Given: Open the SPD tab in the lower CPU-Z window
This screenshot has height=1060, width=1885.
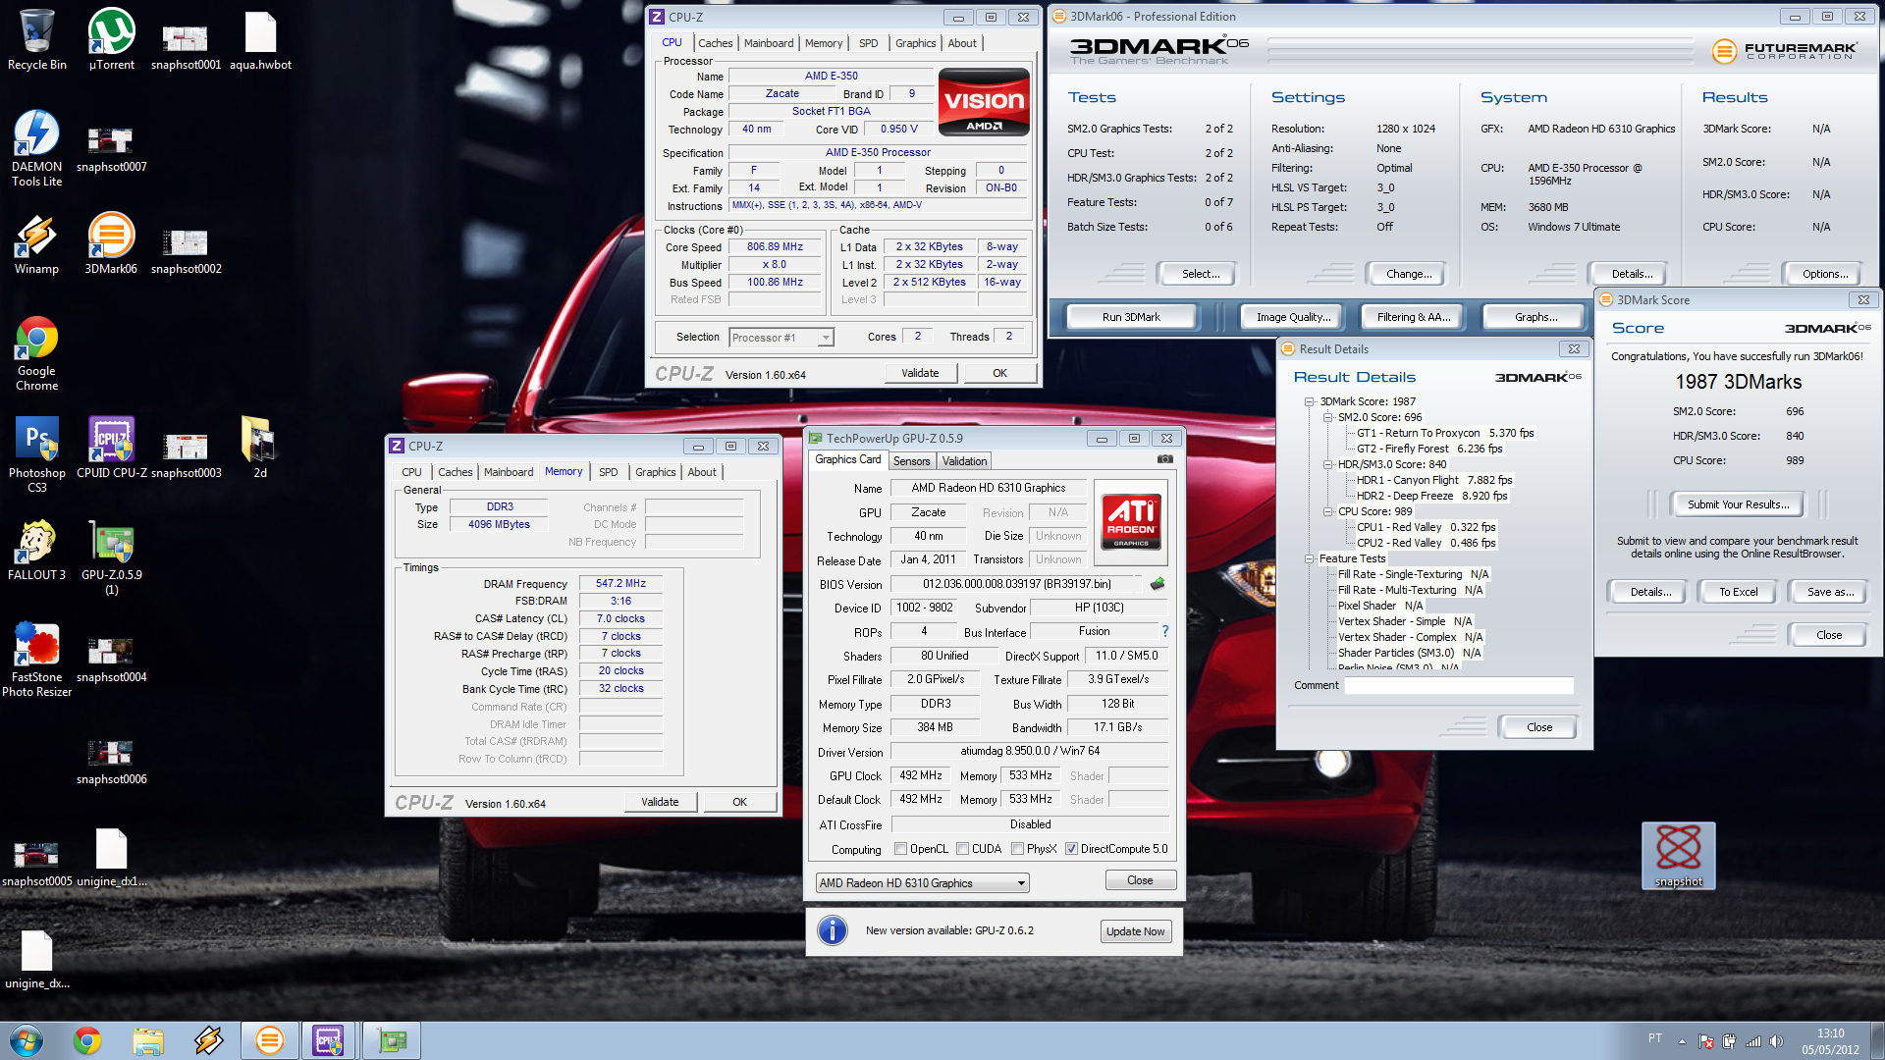Looking at the screenshot, I should pyautogui.click(x=609, y=472).
